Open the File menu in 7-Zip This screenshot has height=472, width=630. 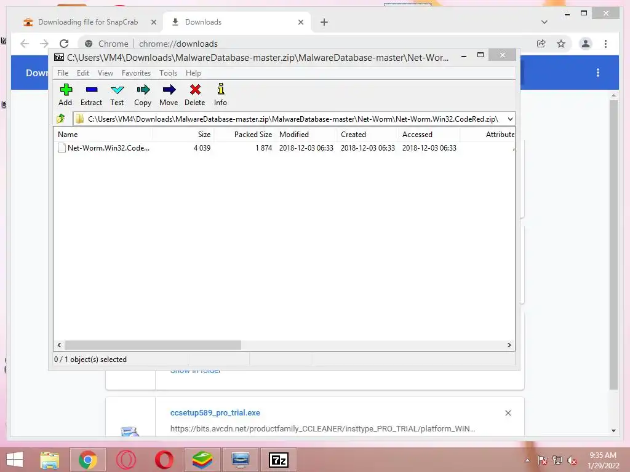pos(63,73)
